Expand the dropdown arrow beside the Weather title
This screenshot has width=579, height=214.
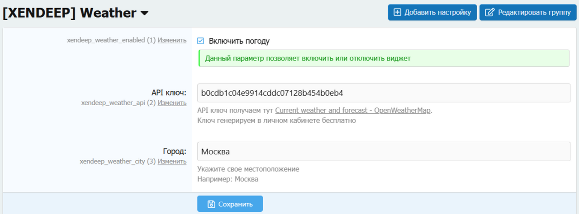coord(145,14)
